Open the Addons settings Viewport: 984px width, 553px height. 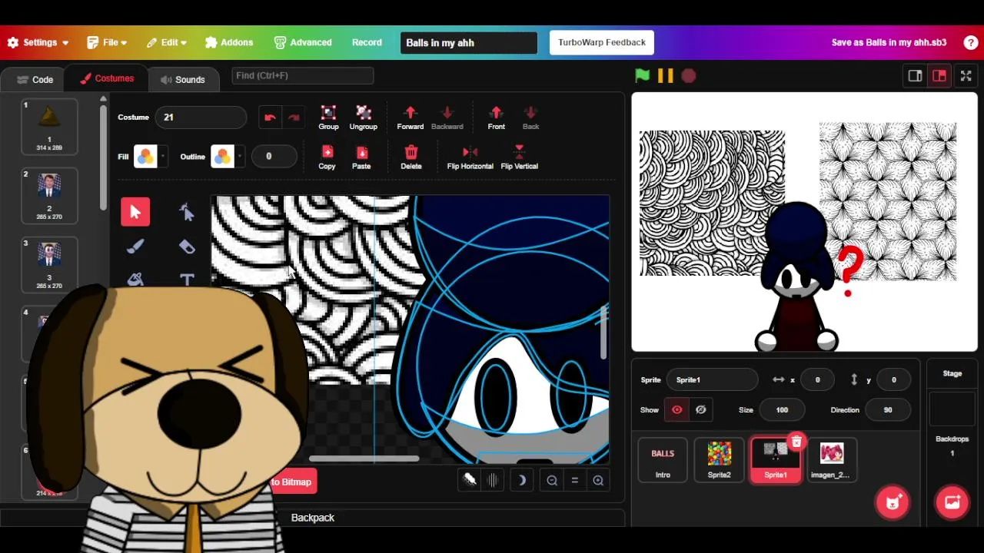229,43
